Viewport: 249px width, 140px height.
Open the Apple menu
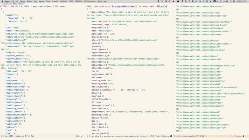coord(2,1)
